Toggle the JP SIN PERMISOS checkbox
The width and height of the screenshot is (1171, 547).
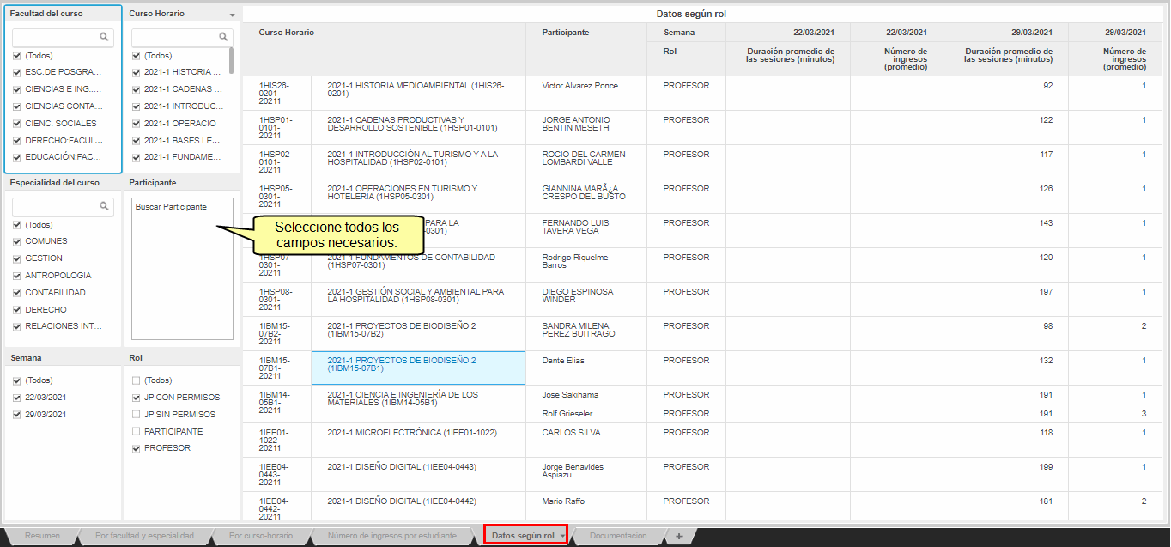click(x=137, y=414)
